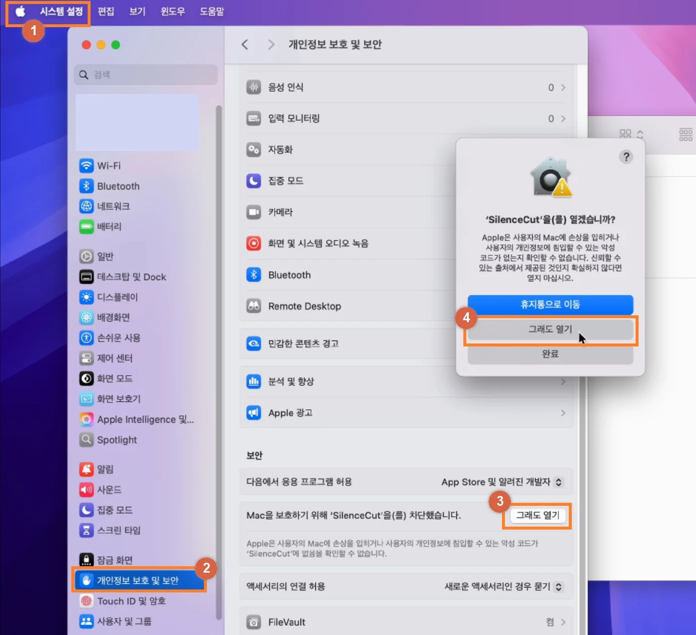Click the grouping icon in the background window
This screenshot has height=635, width=696.
(686, 134)
